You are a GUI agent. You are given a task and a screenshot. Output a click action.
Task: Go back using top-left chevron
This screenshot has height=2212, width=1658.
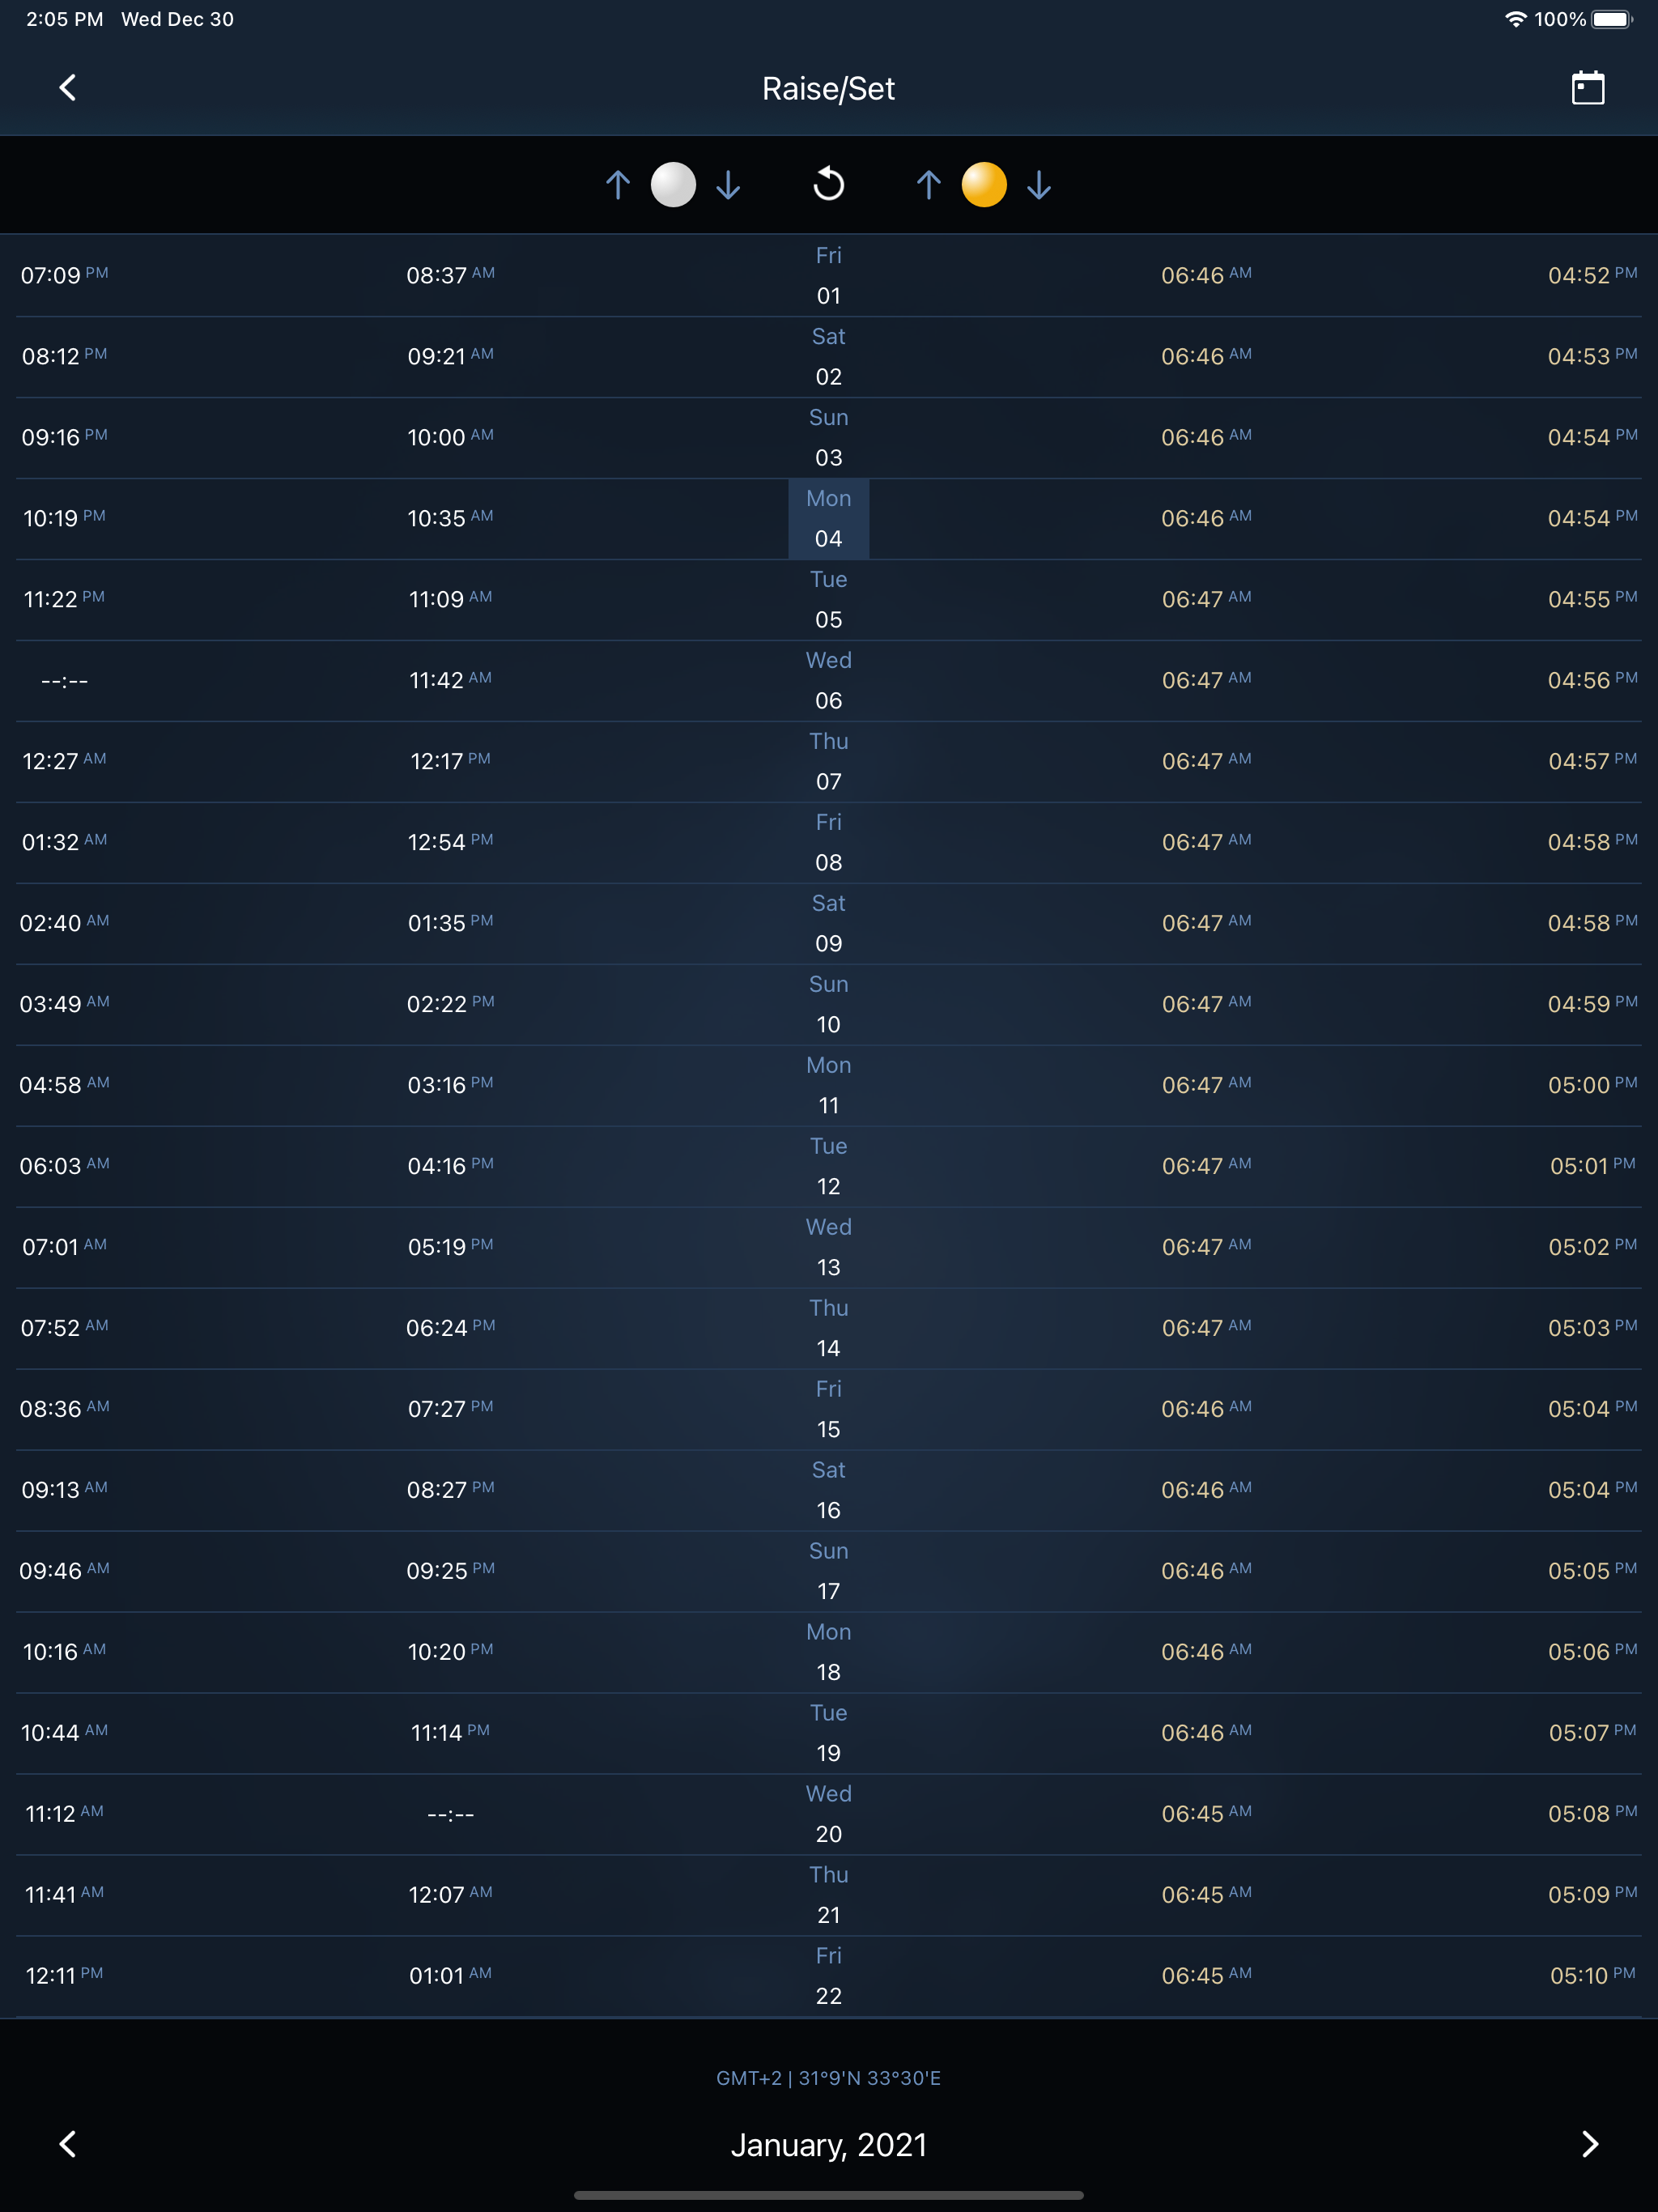click(68, 87)
